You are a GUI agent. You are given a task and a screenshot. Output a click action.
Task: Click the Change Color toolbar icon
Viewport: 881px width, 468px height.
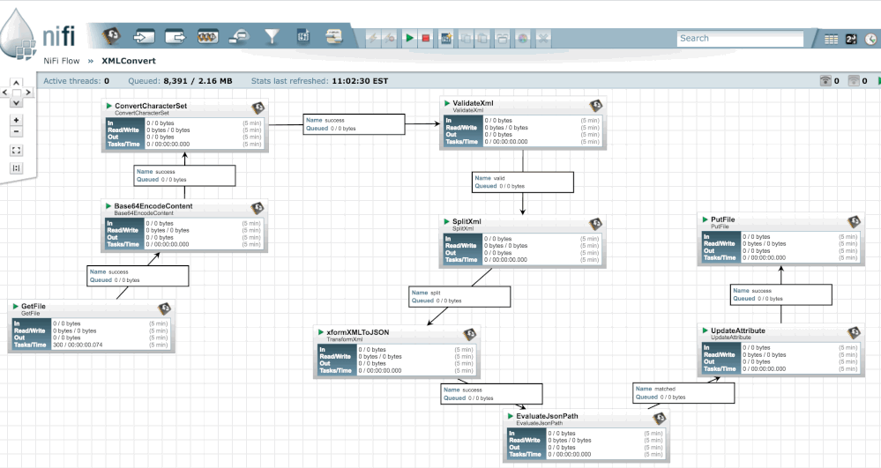tap(523, 38)
